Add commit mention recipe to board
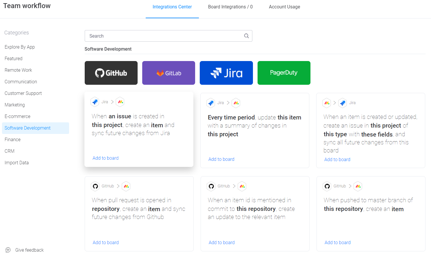 [x=222, y=242]
